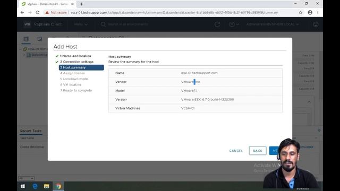The height and width of the screenshot is (191, 340).
Task: Open Administrator@VSPHERE.LOCAL user dropdown
Action: tap(273, 24)
